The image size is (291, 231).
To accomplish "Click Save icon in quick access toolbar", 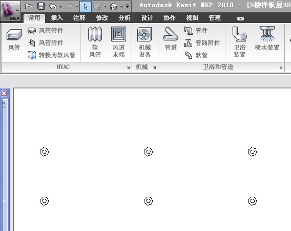I will (x=41, y=7).
